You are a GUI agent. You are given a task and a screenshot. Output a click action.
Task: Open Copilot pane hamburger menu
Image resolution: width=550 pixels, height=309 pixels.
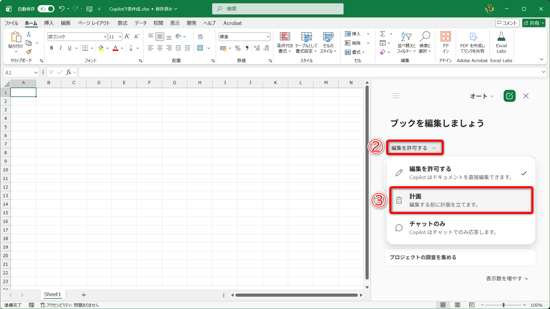pyautogui.click(x=396, y=96)
